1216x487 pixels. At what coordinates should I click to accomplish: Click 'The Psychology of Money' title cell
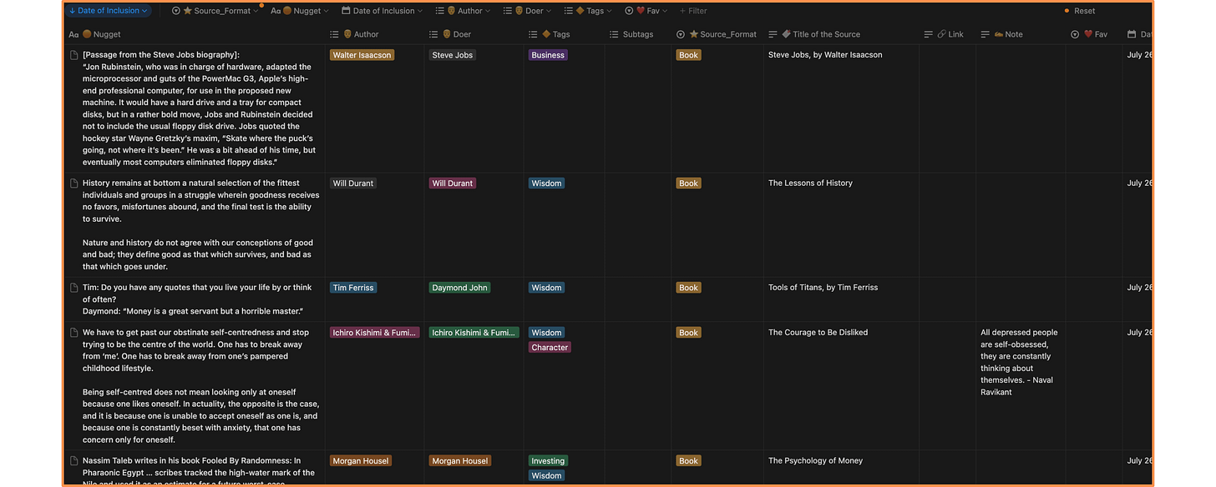pyautogui.click(x=815, y=461)
